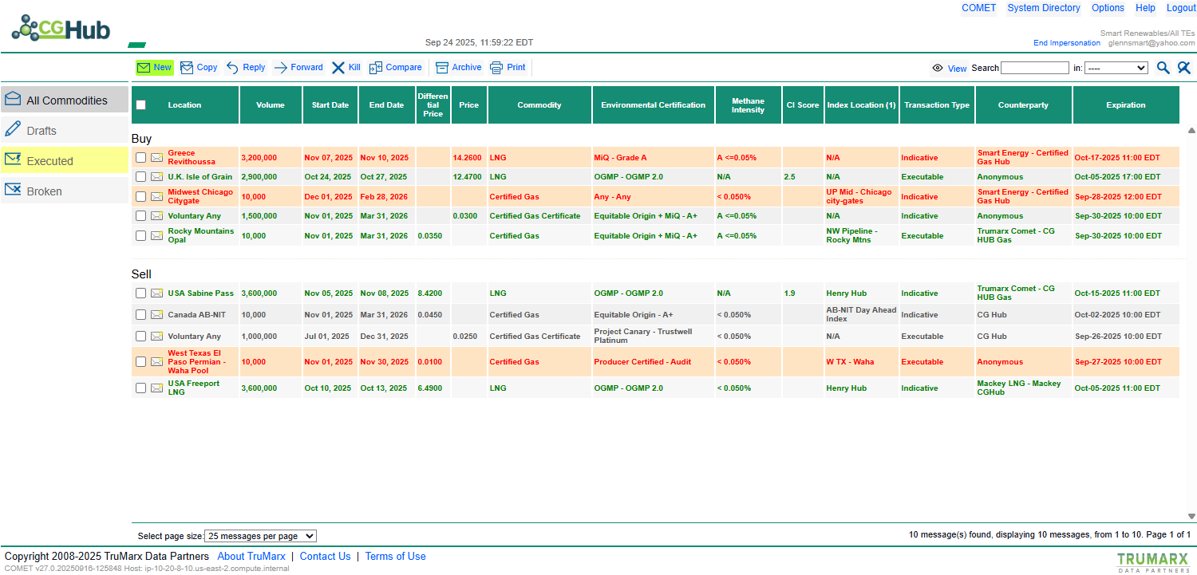Click the search magnifier icon
1197x575 pixels.
pos(1163,68)
